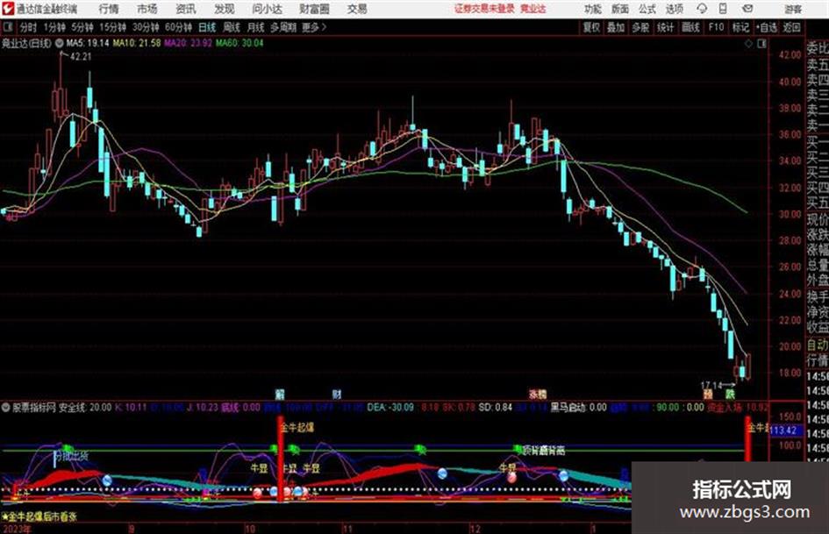Switch to 1分钟 period tab
The height and width of the screenshot is (534, 829).
point(54,27)
